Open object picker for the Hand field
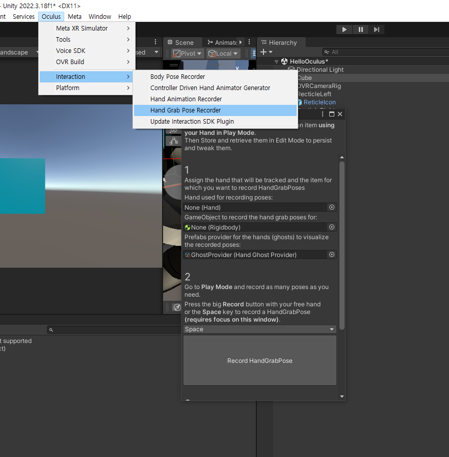 332,207
